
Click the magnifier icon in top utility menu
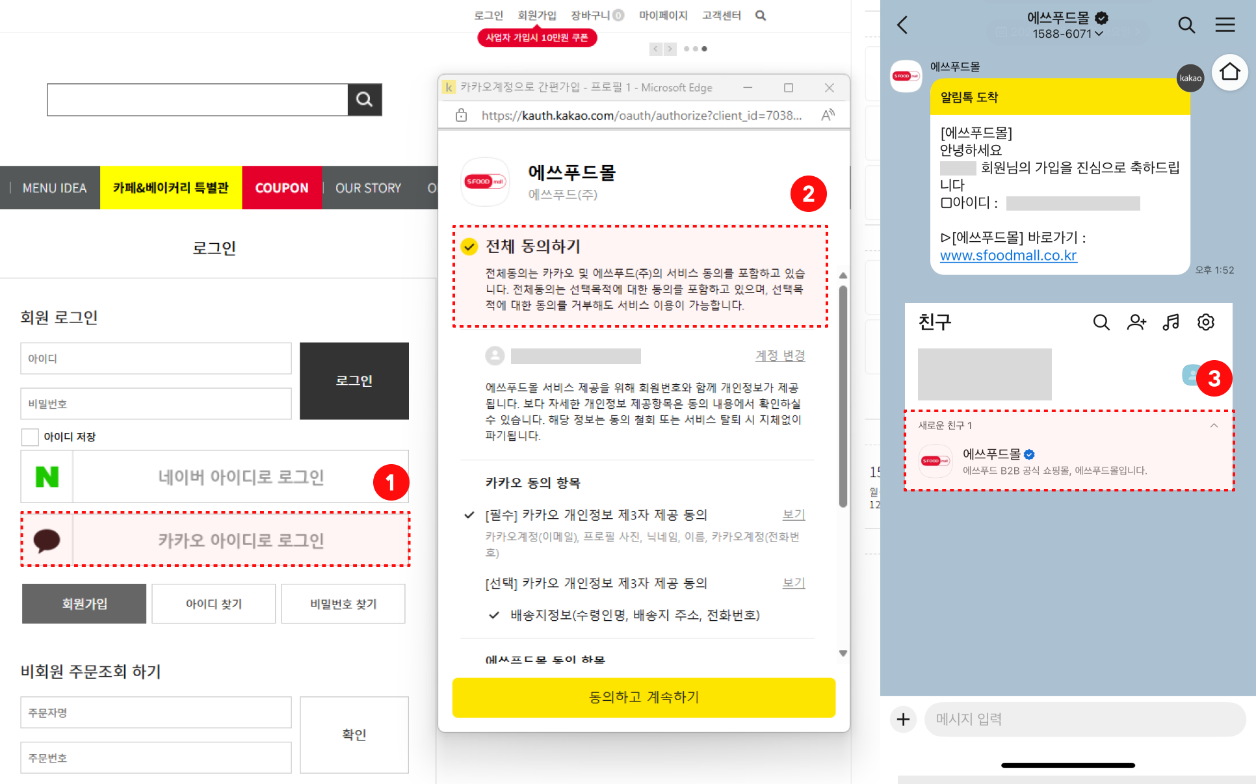[761, 16]
